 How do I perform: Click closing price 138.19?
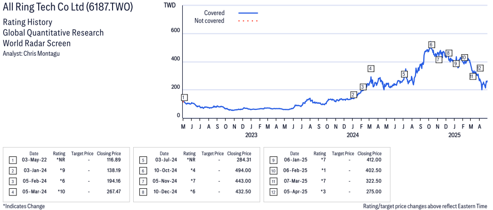[x=114, y=171]
